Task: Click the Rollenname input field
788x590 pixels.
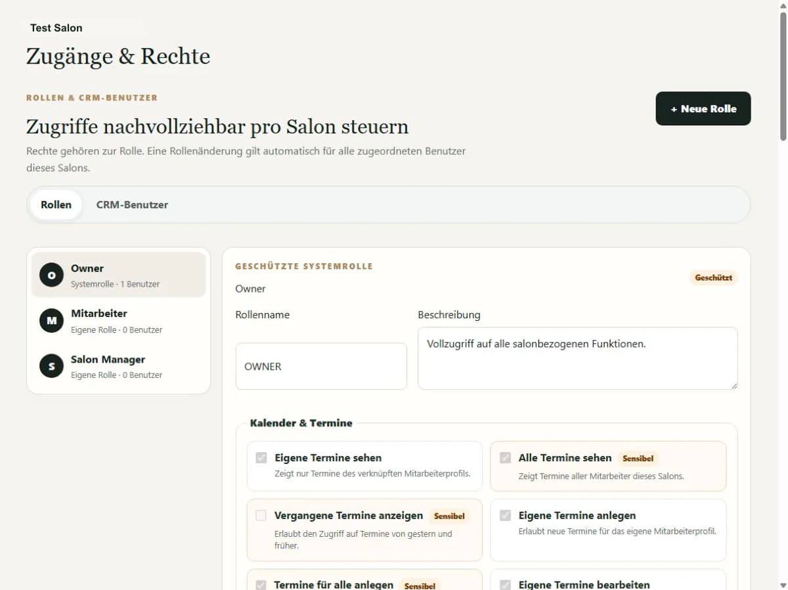Action: 321,366
